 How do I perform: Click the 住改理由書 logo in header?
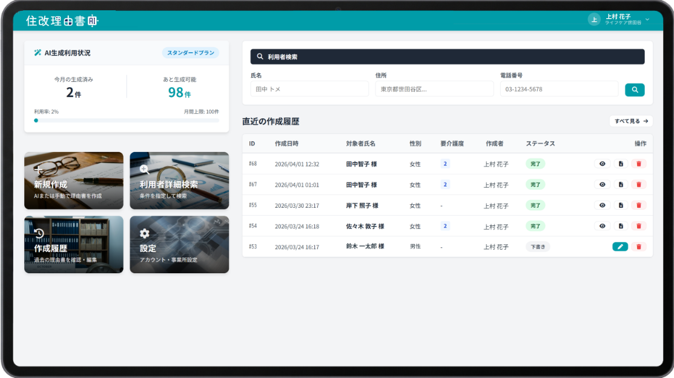tap(62, 21)
